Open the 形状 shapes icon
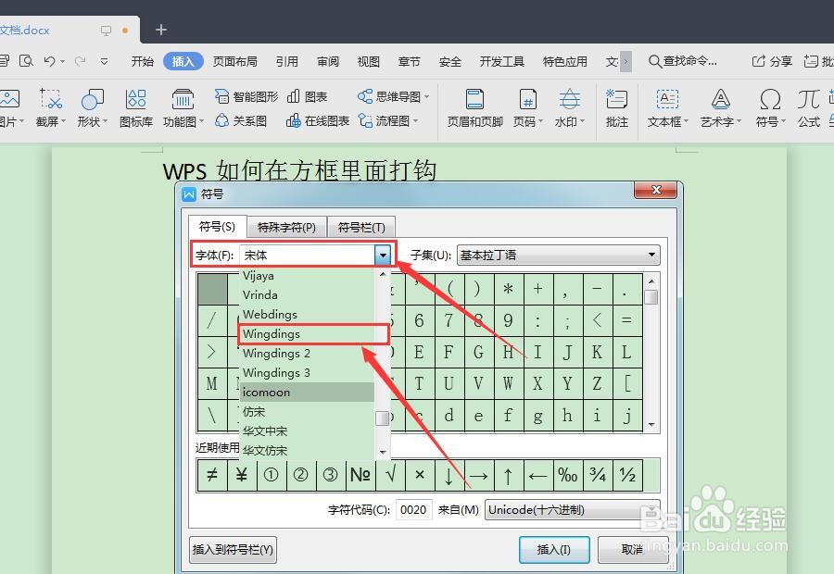The width and height of the screenshot is (834, 574). tap(92, 99)
